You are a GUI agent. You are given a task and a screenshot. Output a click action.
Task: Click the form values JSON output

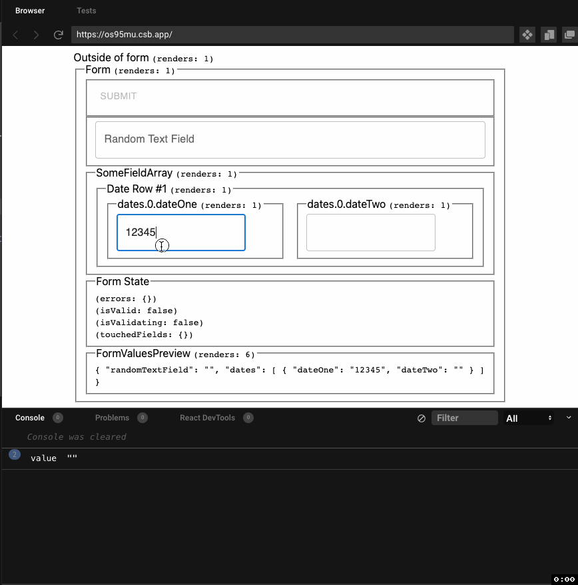290,376
